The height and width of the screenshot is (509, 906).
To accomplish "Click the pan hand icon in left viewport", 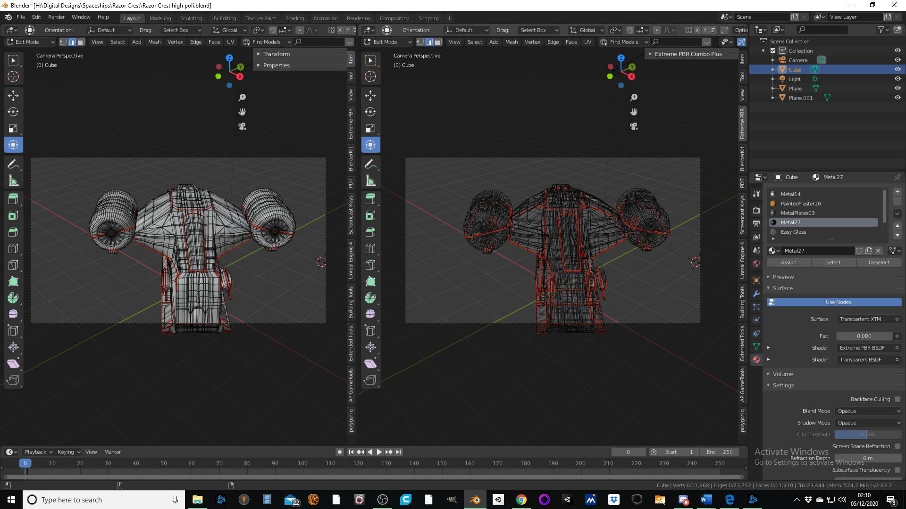I will (x=242, y=112).
